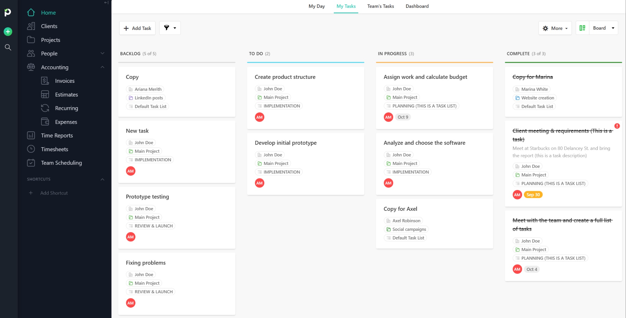Click the AM avatar on Analyze and choose software
626x318 pixels.
pos(388,183)
